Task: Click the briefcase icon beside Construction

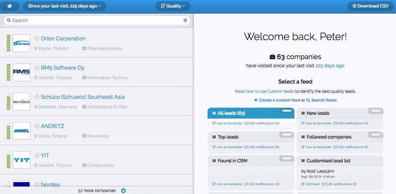Action: pyautogui.click(x=84, y=165)
